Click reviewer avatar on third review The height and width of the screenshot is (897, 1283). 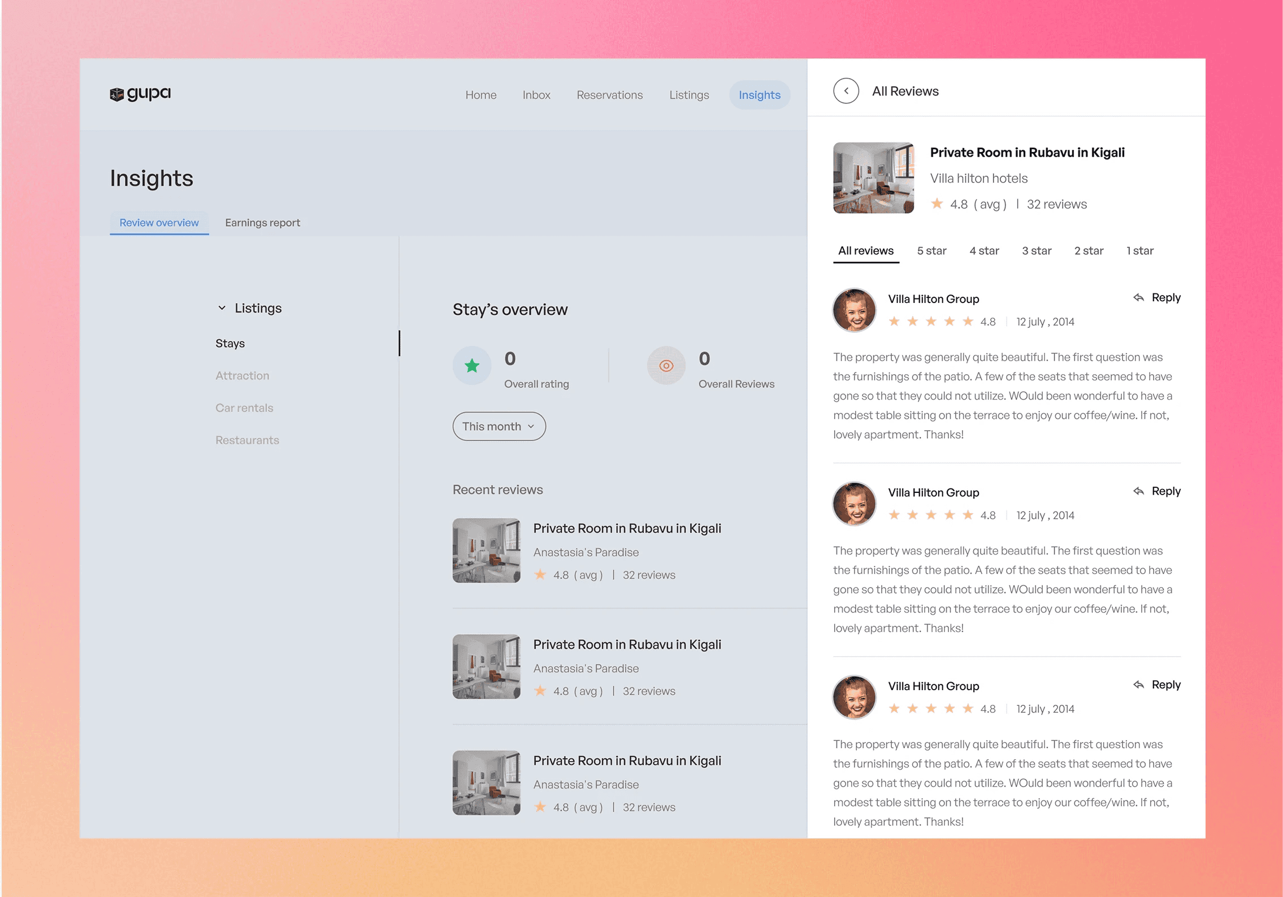(854, 697)
